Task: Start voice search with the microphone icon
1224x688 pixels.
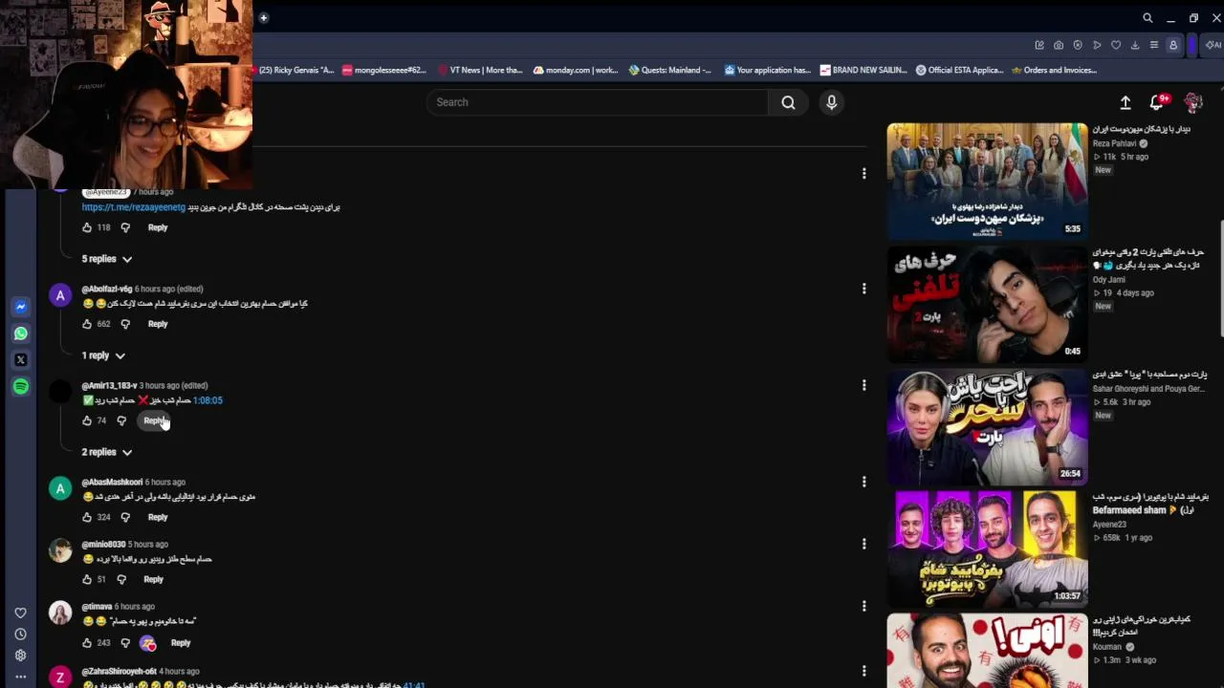Action: click(x=832, y=102)
